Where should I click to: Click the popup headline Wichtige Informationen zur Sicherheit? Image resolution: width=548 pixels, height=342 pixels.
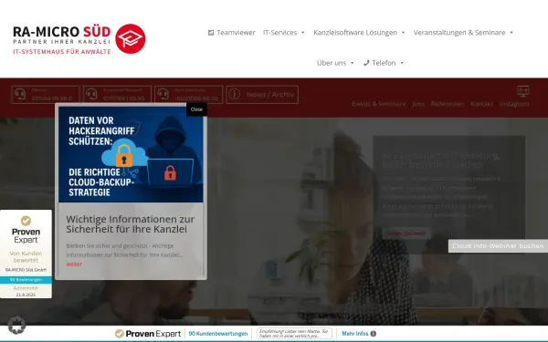pos(131,224)
